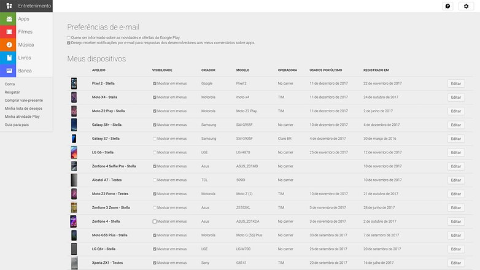Open the settings gear icon

click(466, 6)
